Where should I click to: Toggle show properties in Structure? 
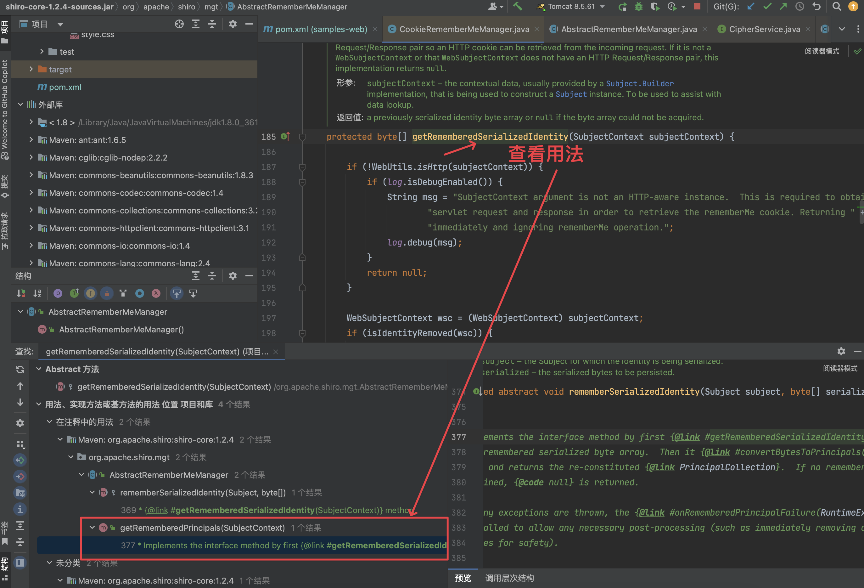click(x=58, y=293)
